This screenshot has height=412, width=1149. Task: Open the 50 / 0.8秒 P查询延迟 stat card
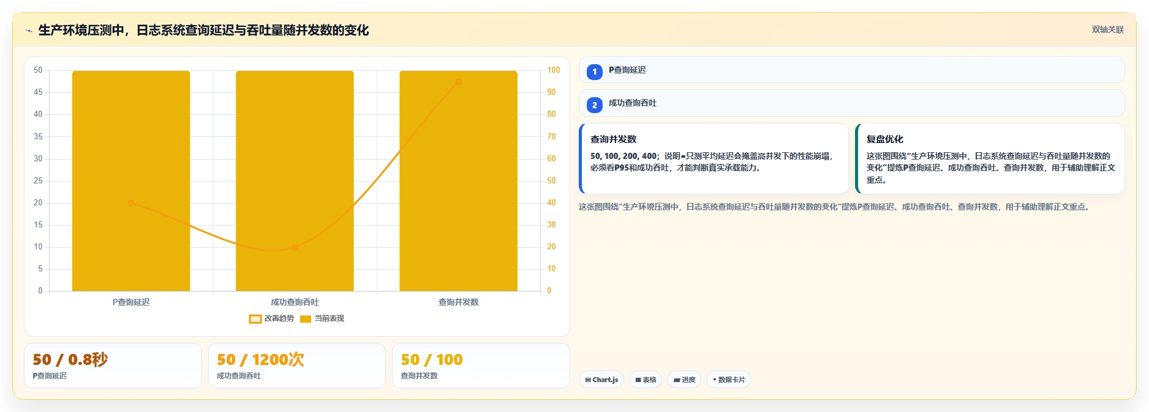113,366
